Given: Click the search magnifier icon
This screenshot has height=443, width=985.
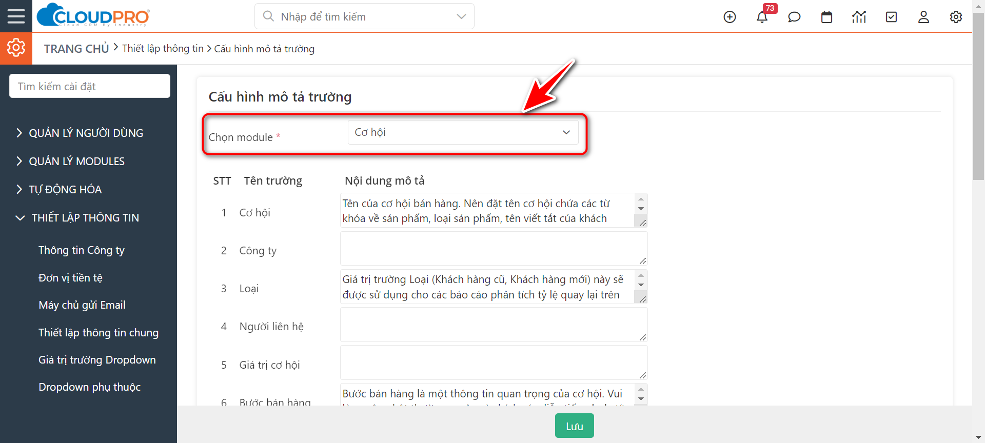Looking at the screenshot, I should click(268, 16).
